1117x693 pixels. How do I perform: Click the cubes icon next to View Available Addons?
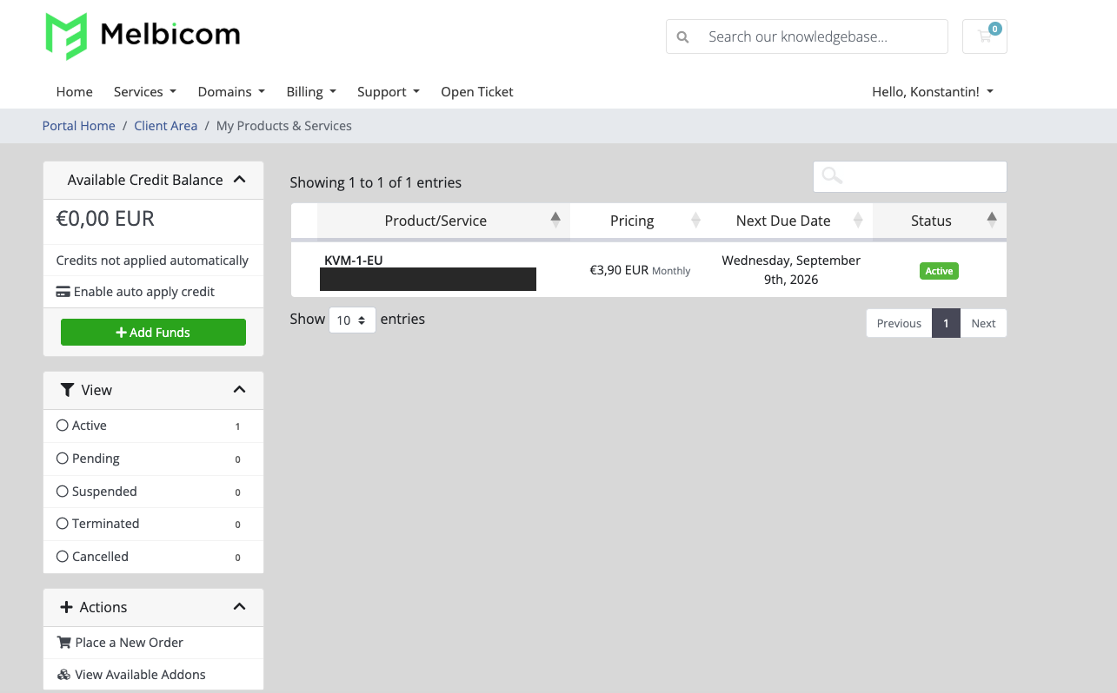(x=63, y=675)
